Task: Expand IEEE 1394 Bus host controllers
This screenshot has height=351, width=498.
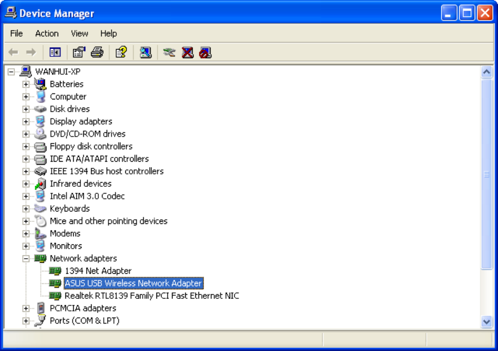Action: click(x=26, y=171)
